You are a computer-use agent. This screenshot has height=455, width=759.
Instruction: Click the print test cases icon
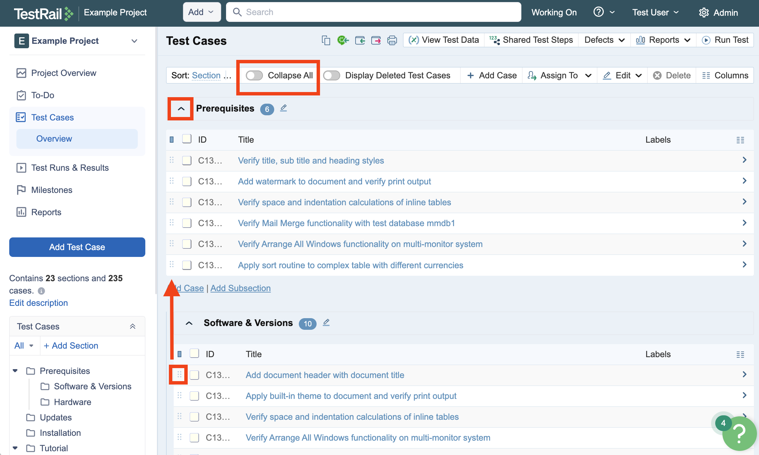392,40
